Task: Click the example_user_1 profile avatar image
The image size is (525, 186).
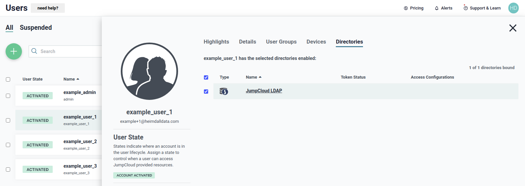Action: pyautogui.click(x=149, y=71)
